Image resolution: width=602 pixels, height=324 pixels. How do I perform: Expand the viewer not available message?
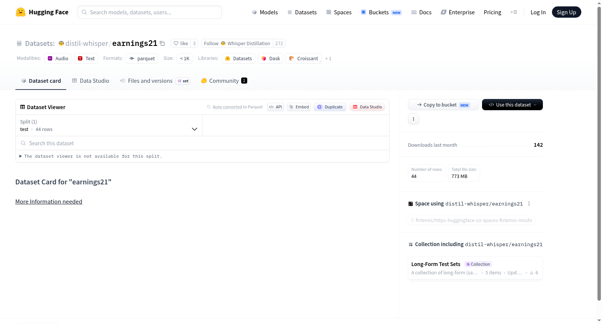click(x=91, y=156)
